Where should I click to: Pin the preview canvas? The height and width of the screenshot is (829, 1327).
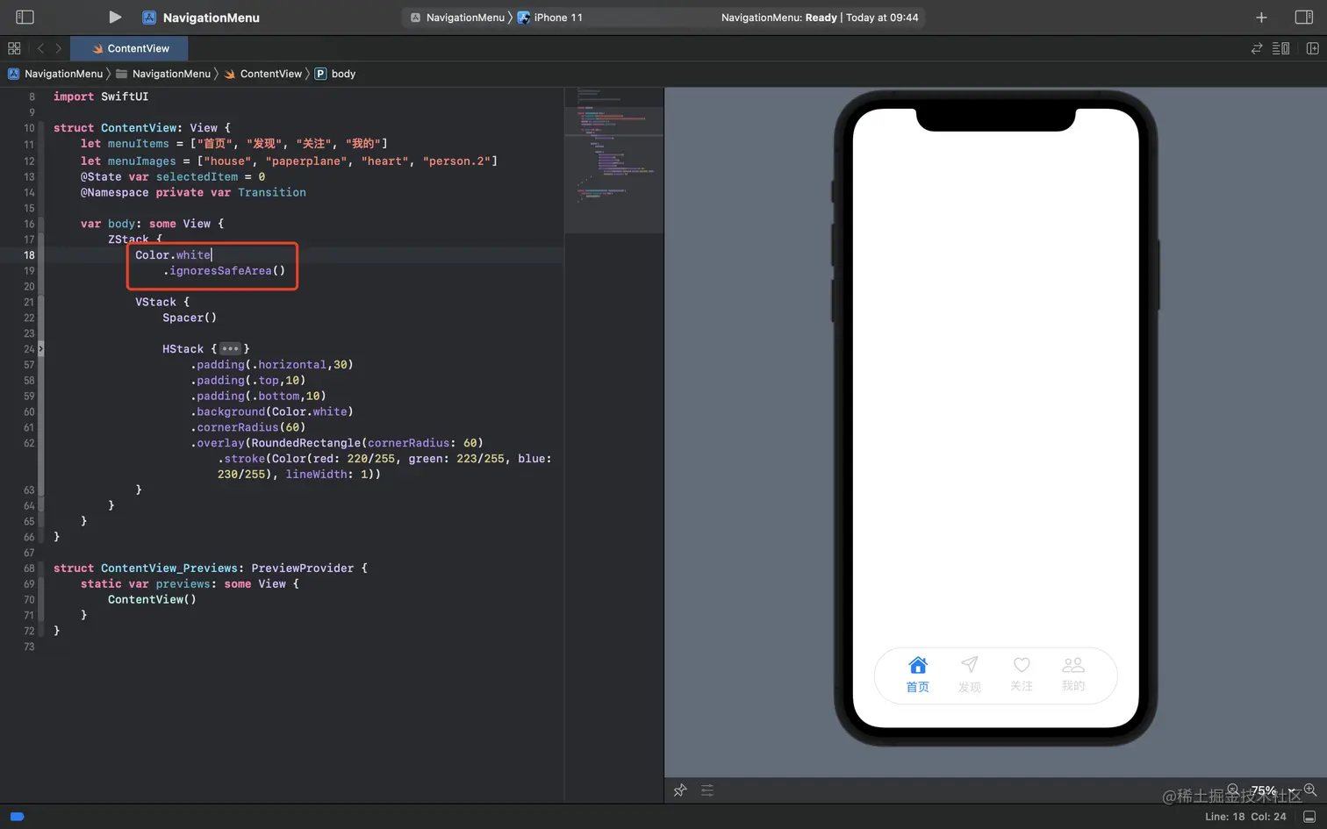tap(680, 790)
